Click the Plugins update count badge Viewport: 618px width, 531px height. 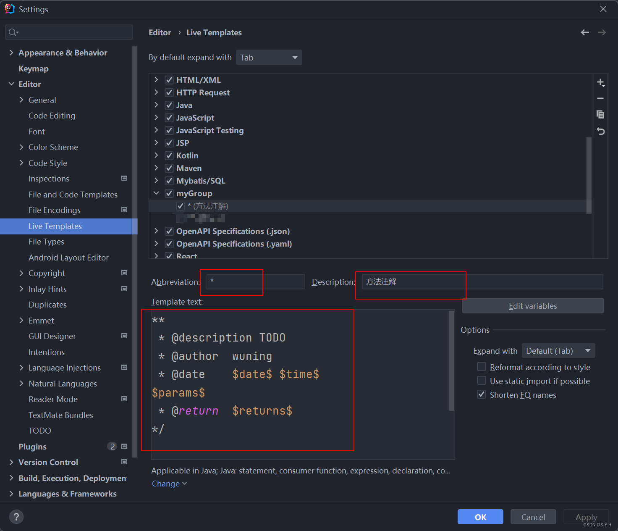point(112,447)
